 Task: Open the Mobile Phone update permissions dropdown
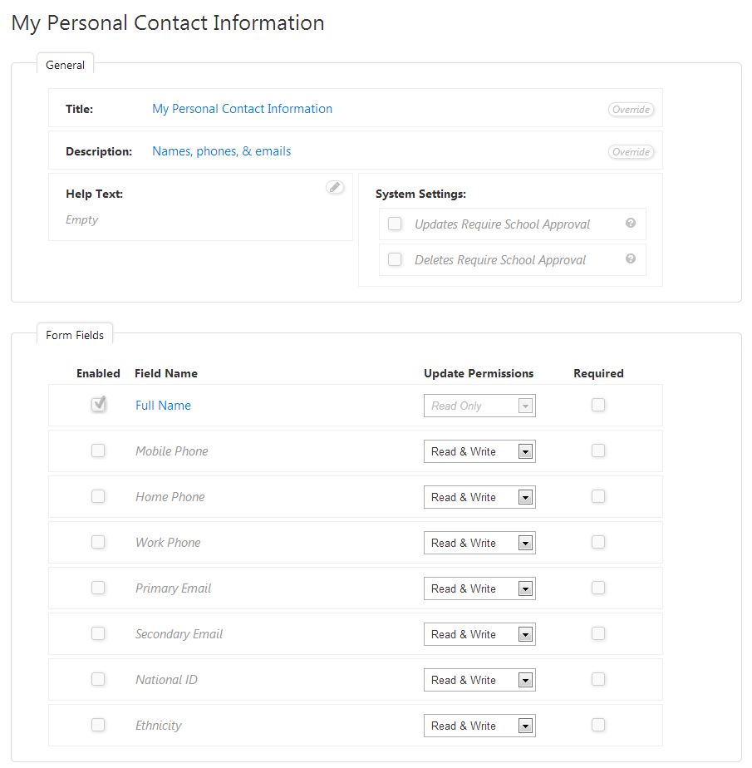pos(525,450)
